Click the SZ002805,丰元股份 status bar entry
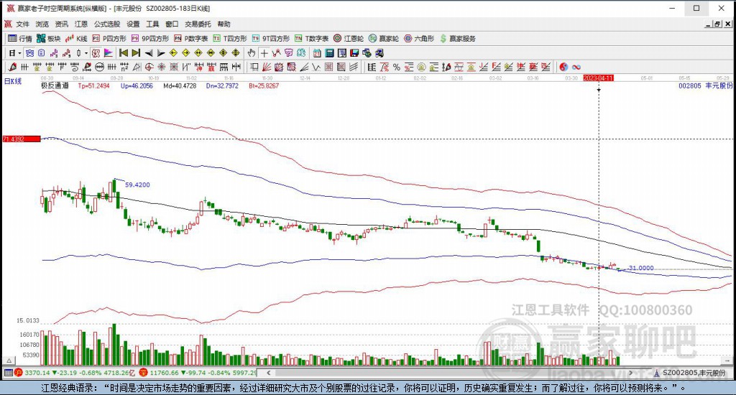The width and height of the screenshot is (736, 395). pyautogui.click(x=690, y=373)
